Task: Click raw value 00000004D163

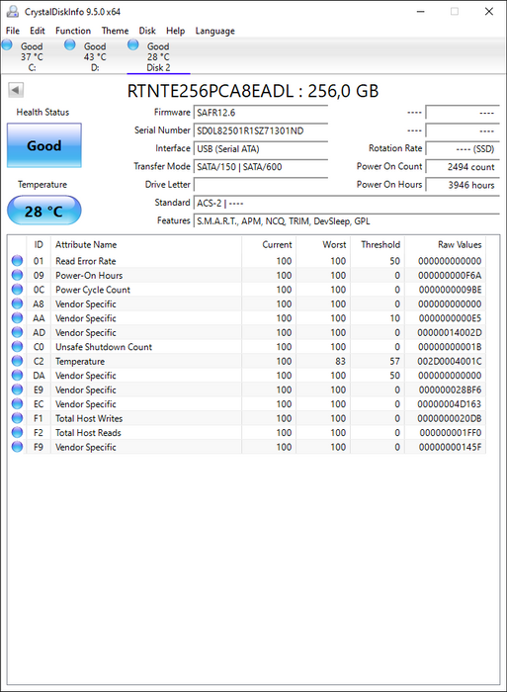Action: tap(450, 403)
